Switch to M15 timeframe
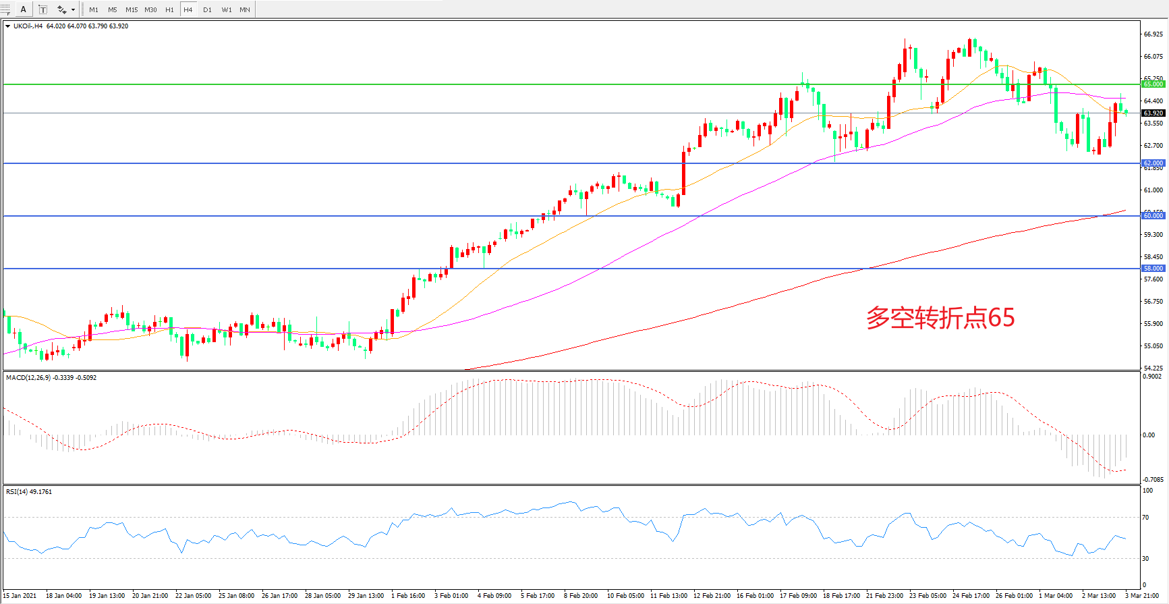 tap(132, 9)
